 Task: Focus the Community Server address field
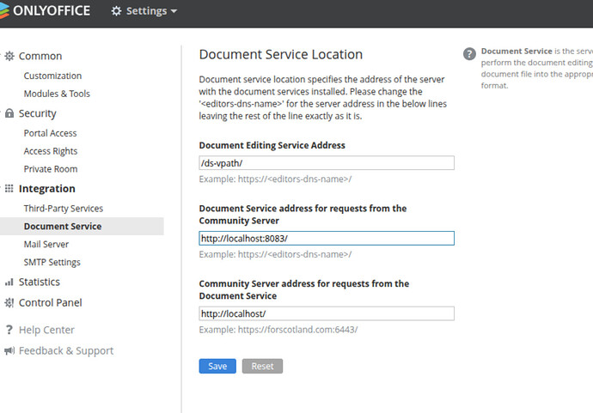326,314
